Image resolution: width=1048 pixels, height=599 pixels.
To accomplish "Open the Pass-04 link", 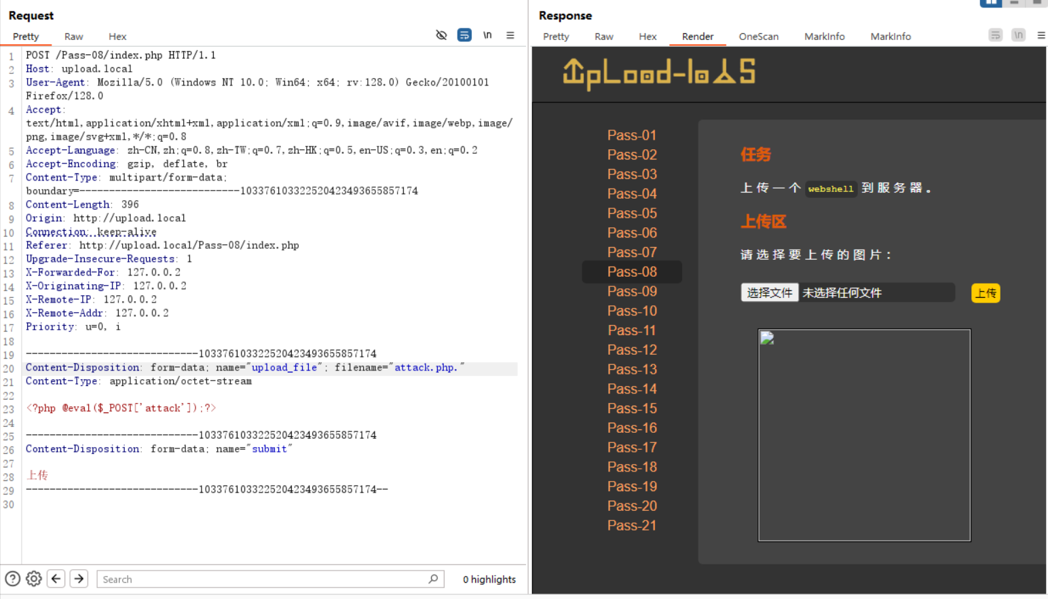I will (x=632, y=194).
